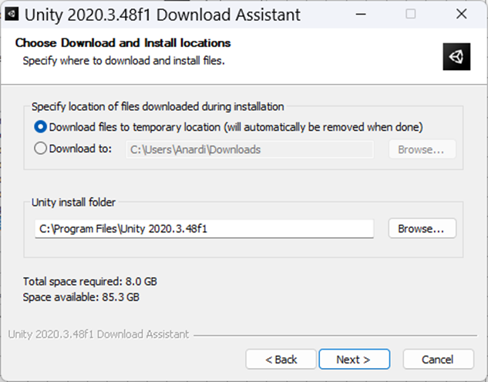The image size is (488, 382).
Task: Click the Unity install folder path field
Action: (x=204, y=229)
